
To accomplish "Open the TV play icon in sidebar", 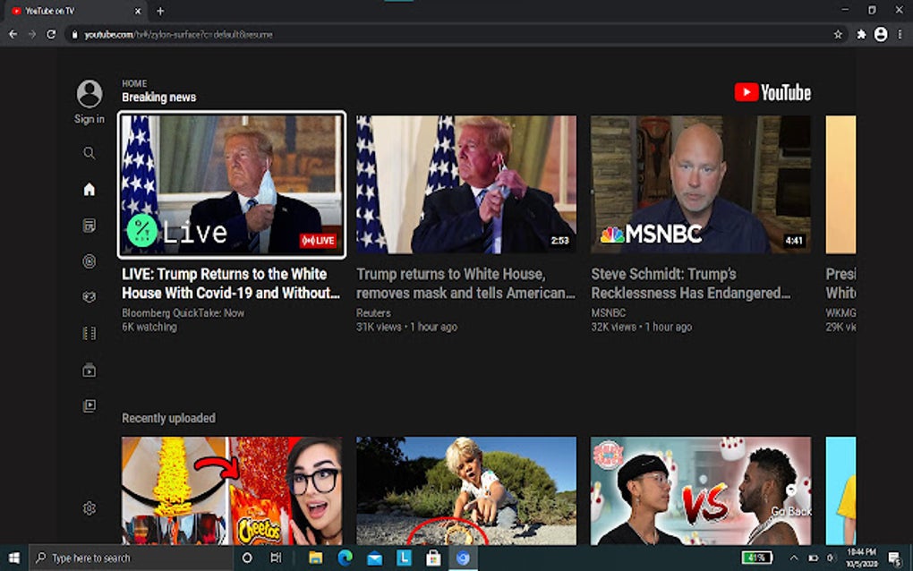I will pyautogui.click(x=90, y=370).
